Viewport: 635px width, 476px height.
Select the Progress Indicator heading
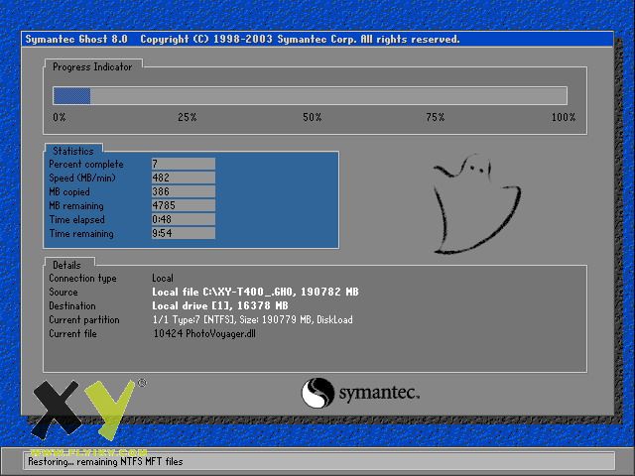point(92,67)
